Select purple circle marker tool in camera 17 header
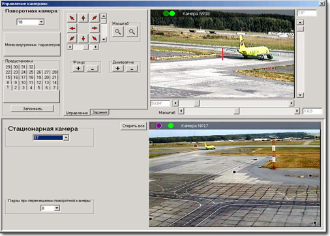The width and height of the screenshot is (330, 236). pos(159,126)
